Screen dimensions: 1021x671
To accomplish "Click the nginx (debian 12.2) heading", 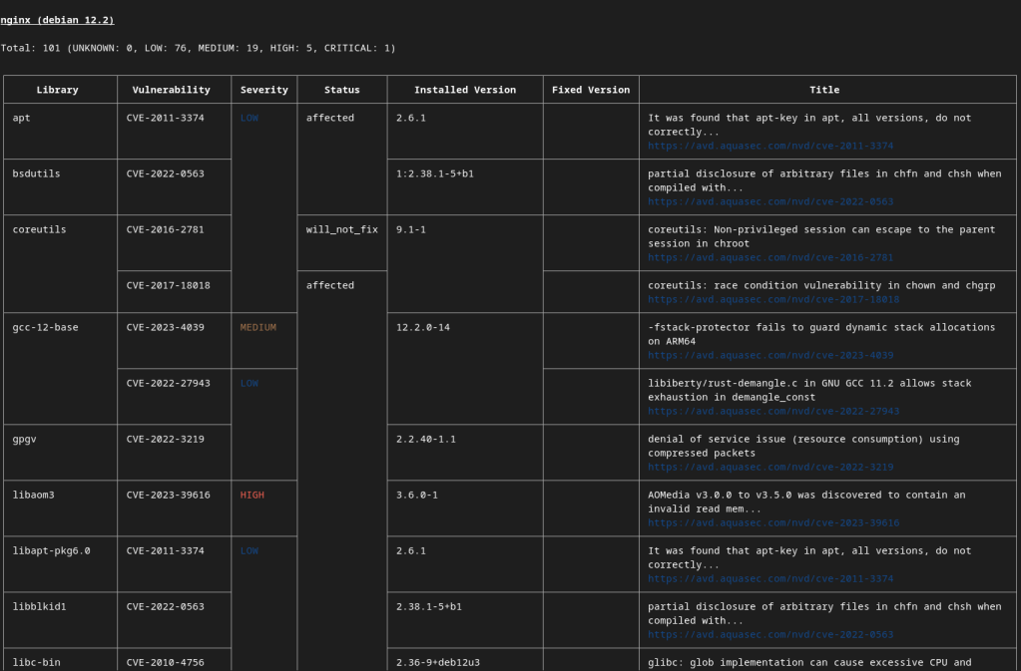I will tap(57, 20).
